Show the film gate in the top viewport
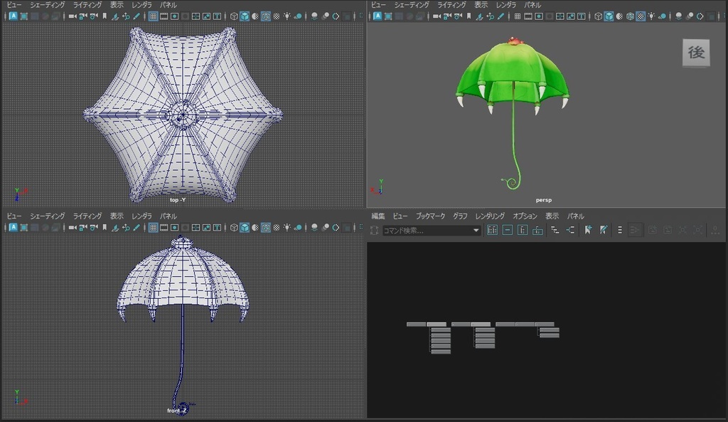 (164, 16)
